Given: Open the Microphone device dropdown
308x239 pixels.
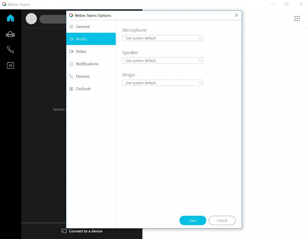Looking at the screenshot, I should (x=163, y=38).
